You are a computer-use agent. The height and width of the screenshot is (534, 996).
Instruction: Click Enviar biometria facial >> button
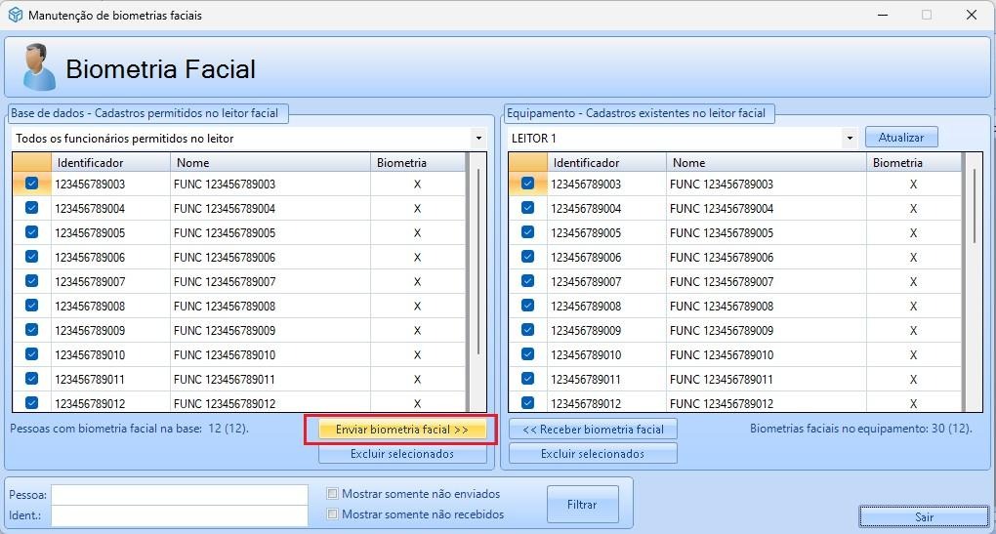pyautogui.click(x=402, y=430)
